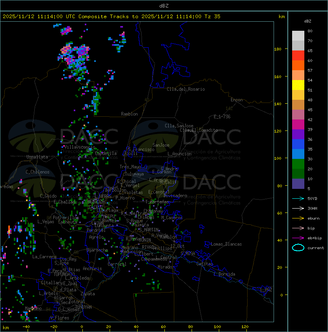Click the pink bip arrow legend icon
This screenshot has height=332, width=328.
click(298, 228)
